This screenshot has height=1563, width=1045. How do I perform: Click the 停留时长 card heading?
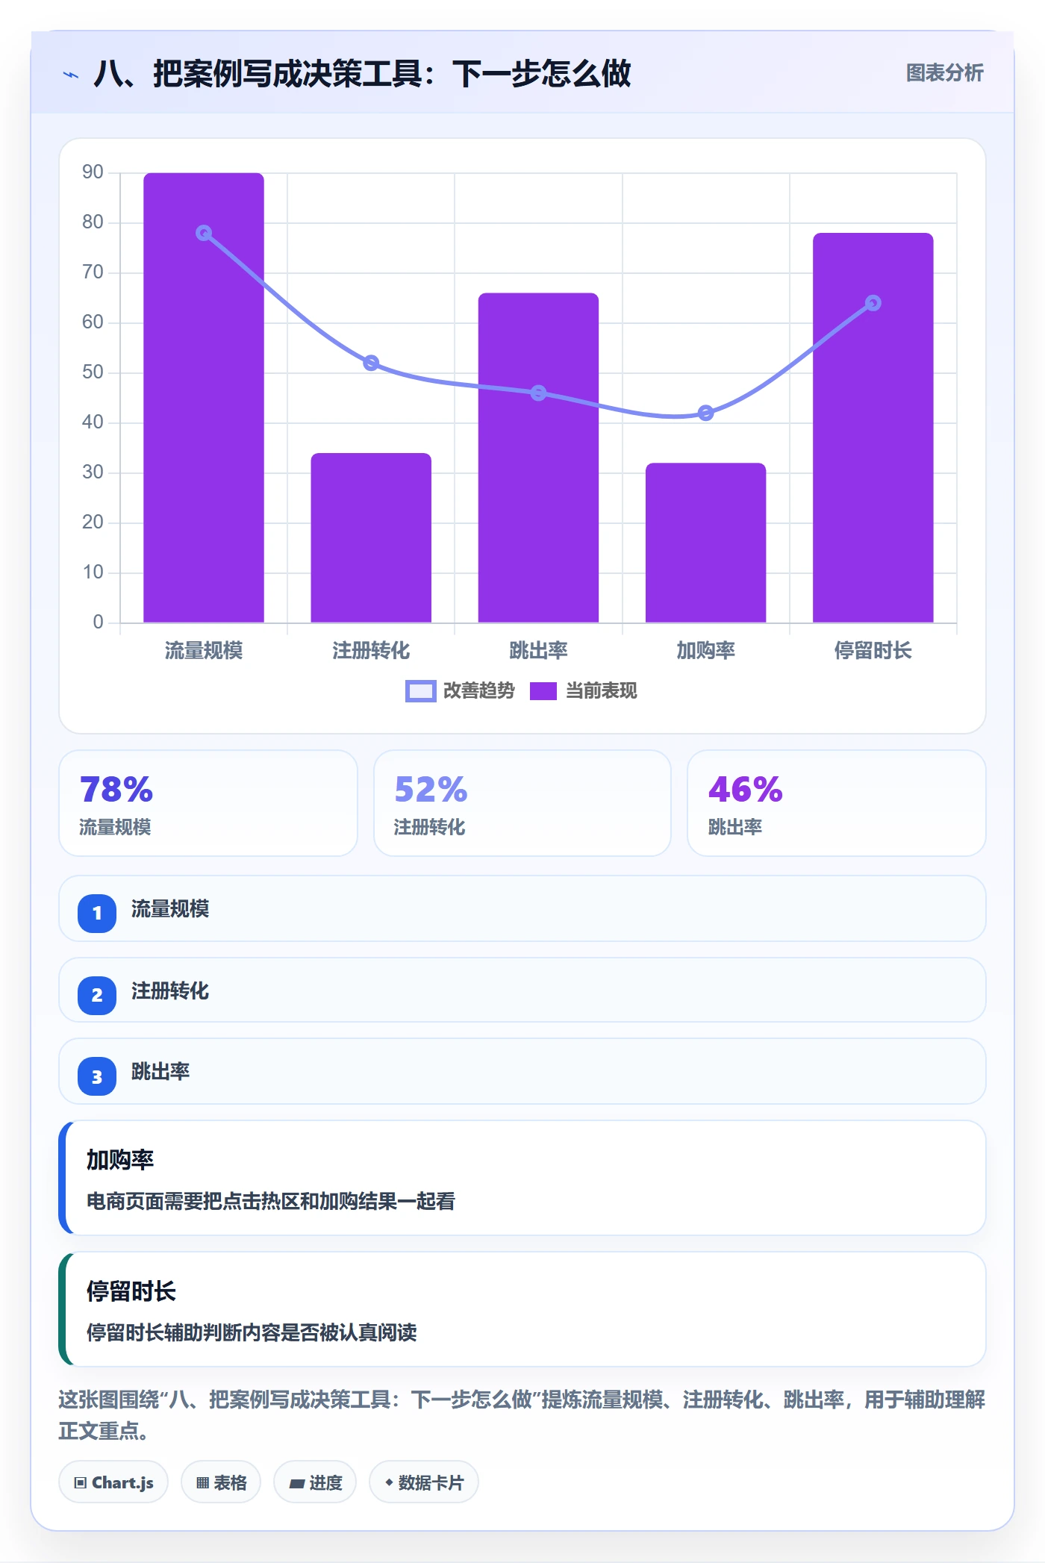pyautogui.click(x=131, y=1291)
